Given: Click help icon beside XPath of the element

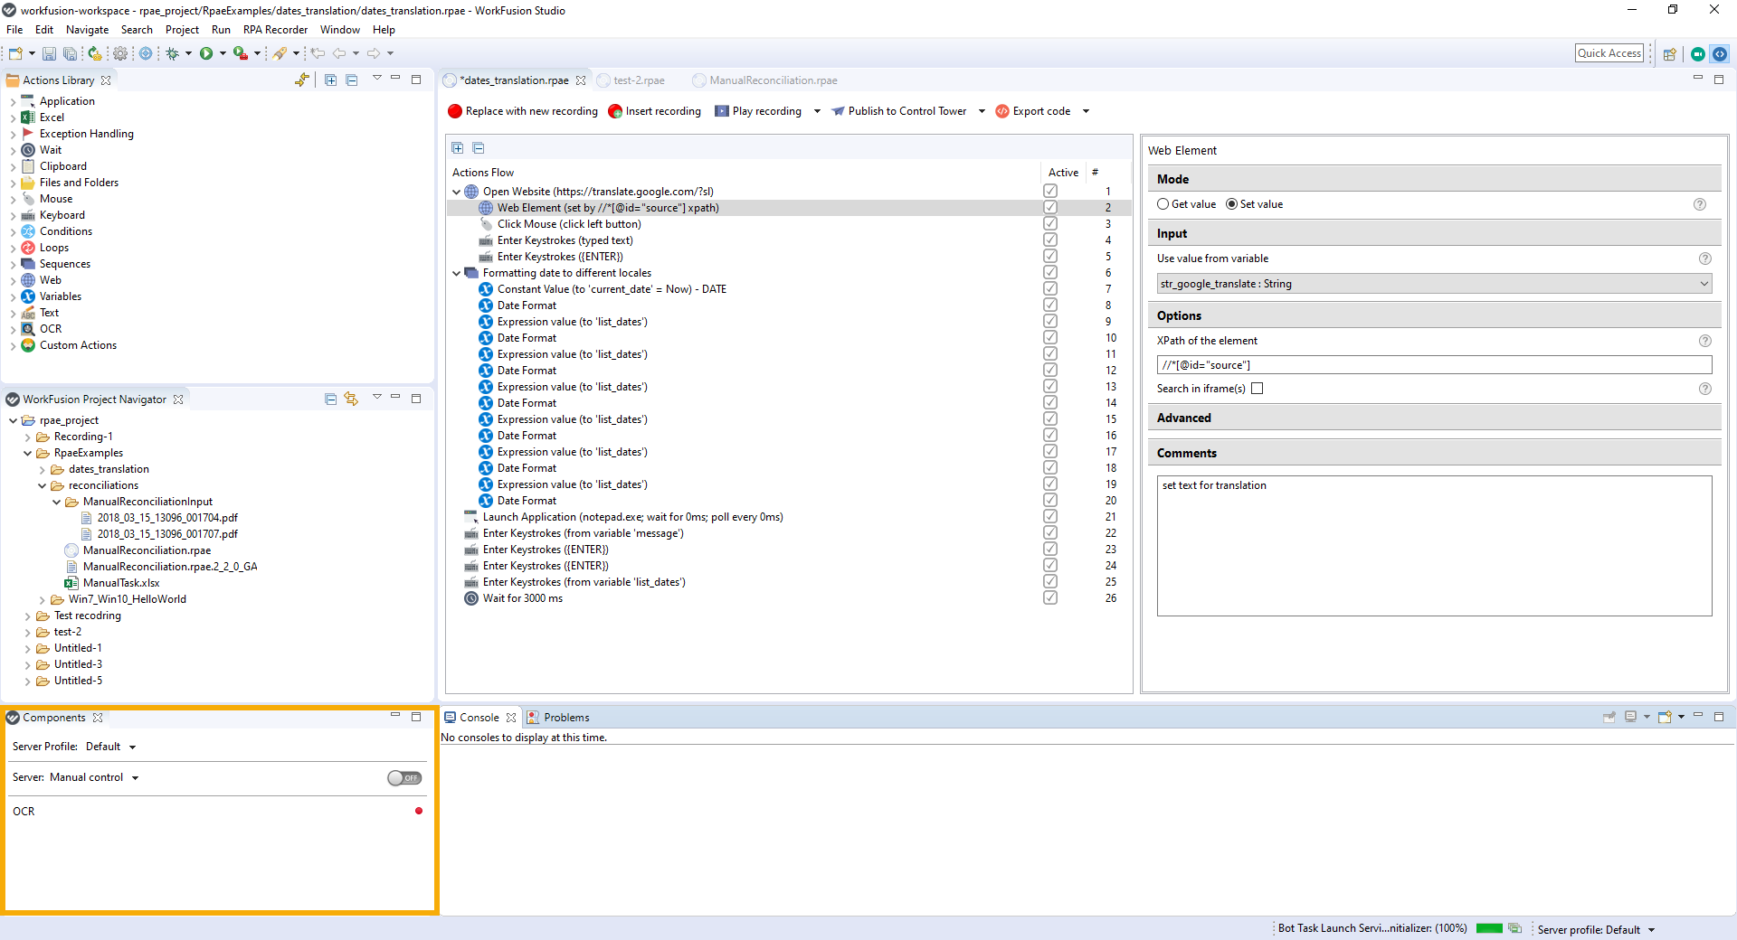Looking at the screenshot, I should (x=1705, y=341).
